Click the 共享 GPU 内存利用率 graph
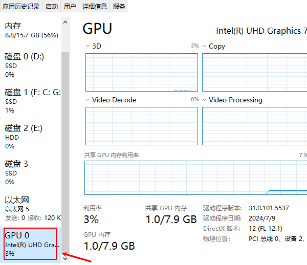The width and height of the screenshot is (307, 265). tap(195, 178)
